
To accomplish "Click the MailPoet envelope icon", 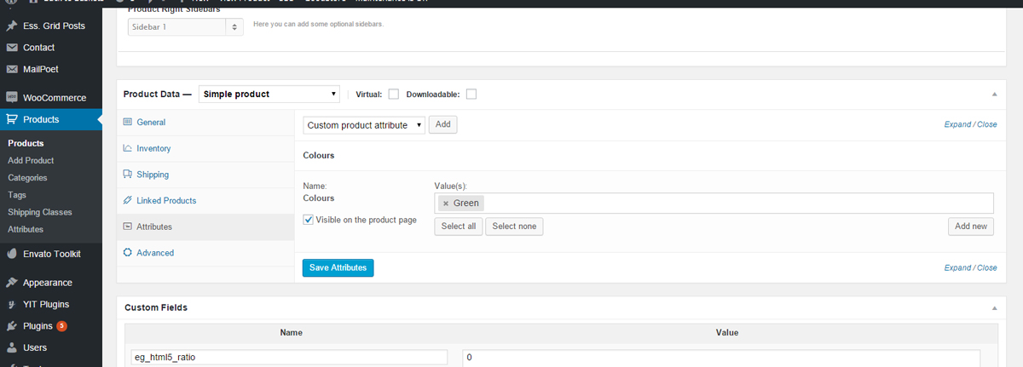I will point(12,69).
